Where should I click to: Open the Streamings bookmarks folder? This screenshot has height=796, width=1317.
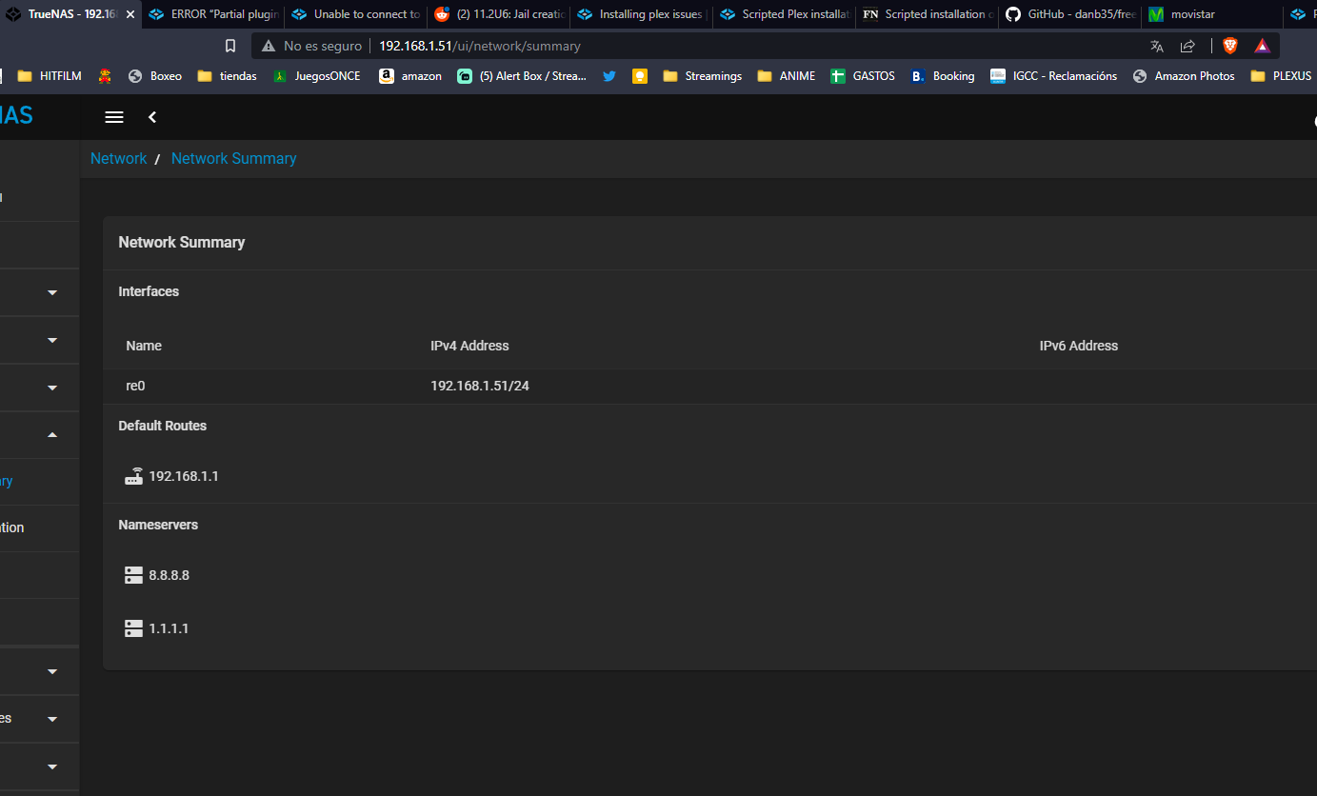click(703, 76)
